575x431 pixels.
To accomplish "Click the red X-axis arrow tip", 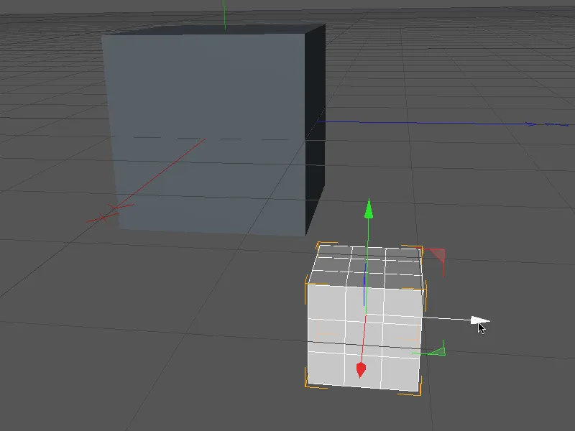I will click(x=361, y=370).
